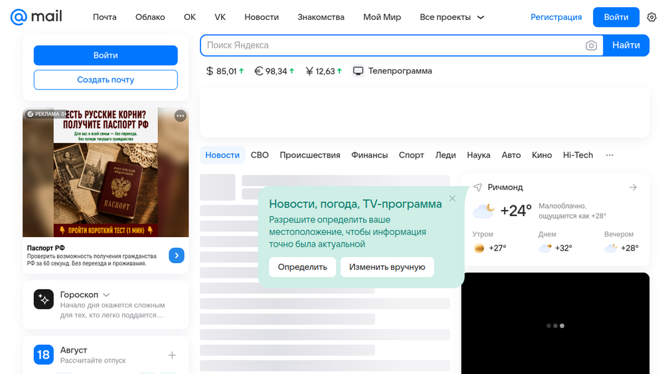Screen dimensions: 664x374
Task: Open Знакомства in top navigation
Action: coord(321,17)
